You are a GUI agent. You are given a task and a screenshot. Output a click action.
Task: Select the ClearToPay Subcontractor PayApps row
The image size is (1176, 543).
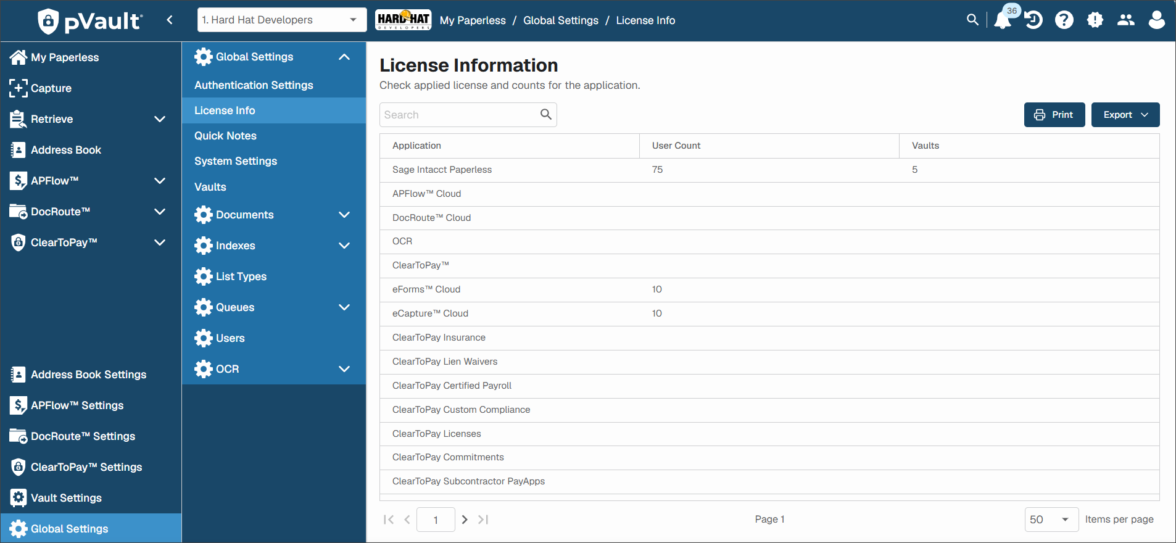click(x=769, y=481)
